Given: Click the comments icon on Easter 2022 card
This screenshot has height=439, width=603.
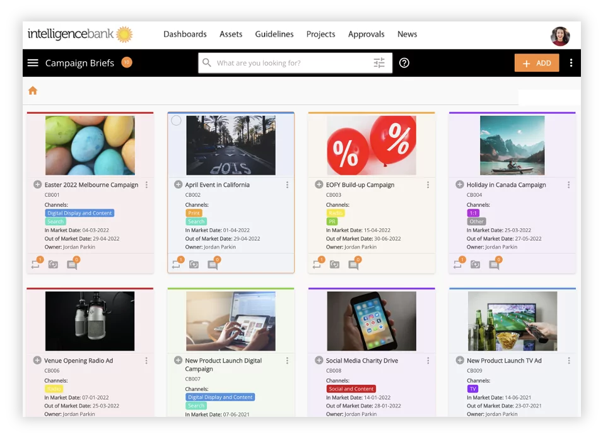Looking at the screenshot, I should (72, 264).
